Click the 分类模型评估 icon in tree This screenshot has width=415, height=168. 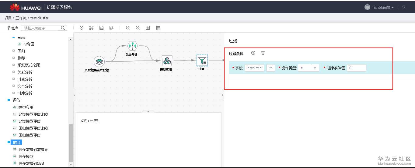tap(14, 121)
